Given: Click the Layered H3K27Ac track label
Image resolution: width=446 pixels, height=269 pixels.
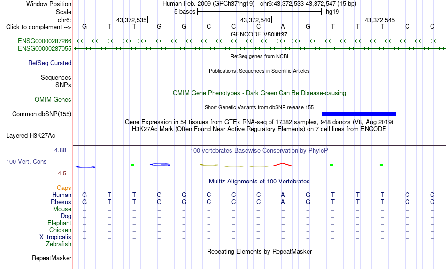Looking at the screenshot, I should point(31,136).
